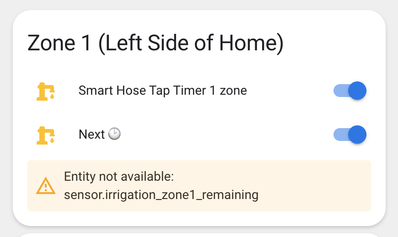Click the partially visible card below Zone 1
The width and height of the screenshot is (398, 237).
199,235
